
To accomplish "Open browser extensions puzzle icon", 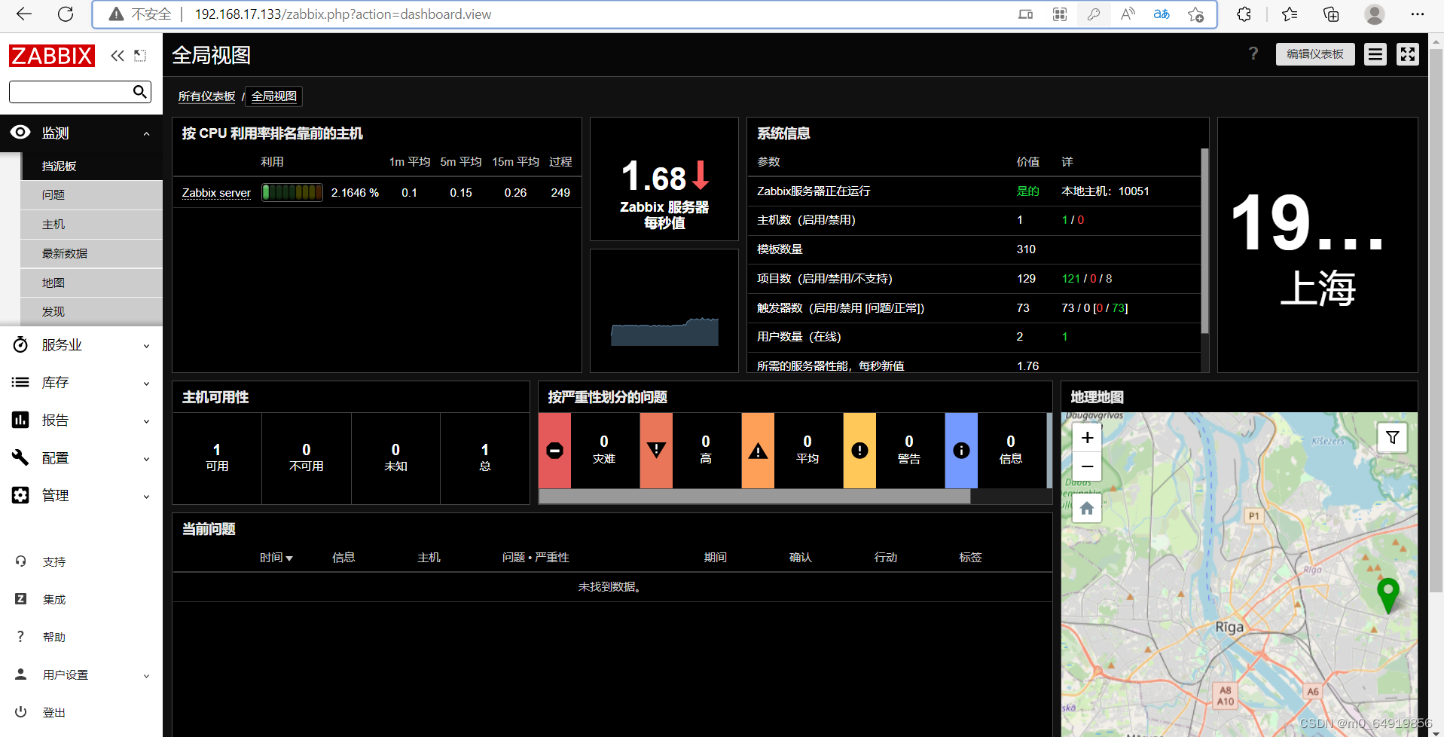I will (1244, 14).
